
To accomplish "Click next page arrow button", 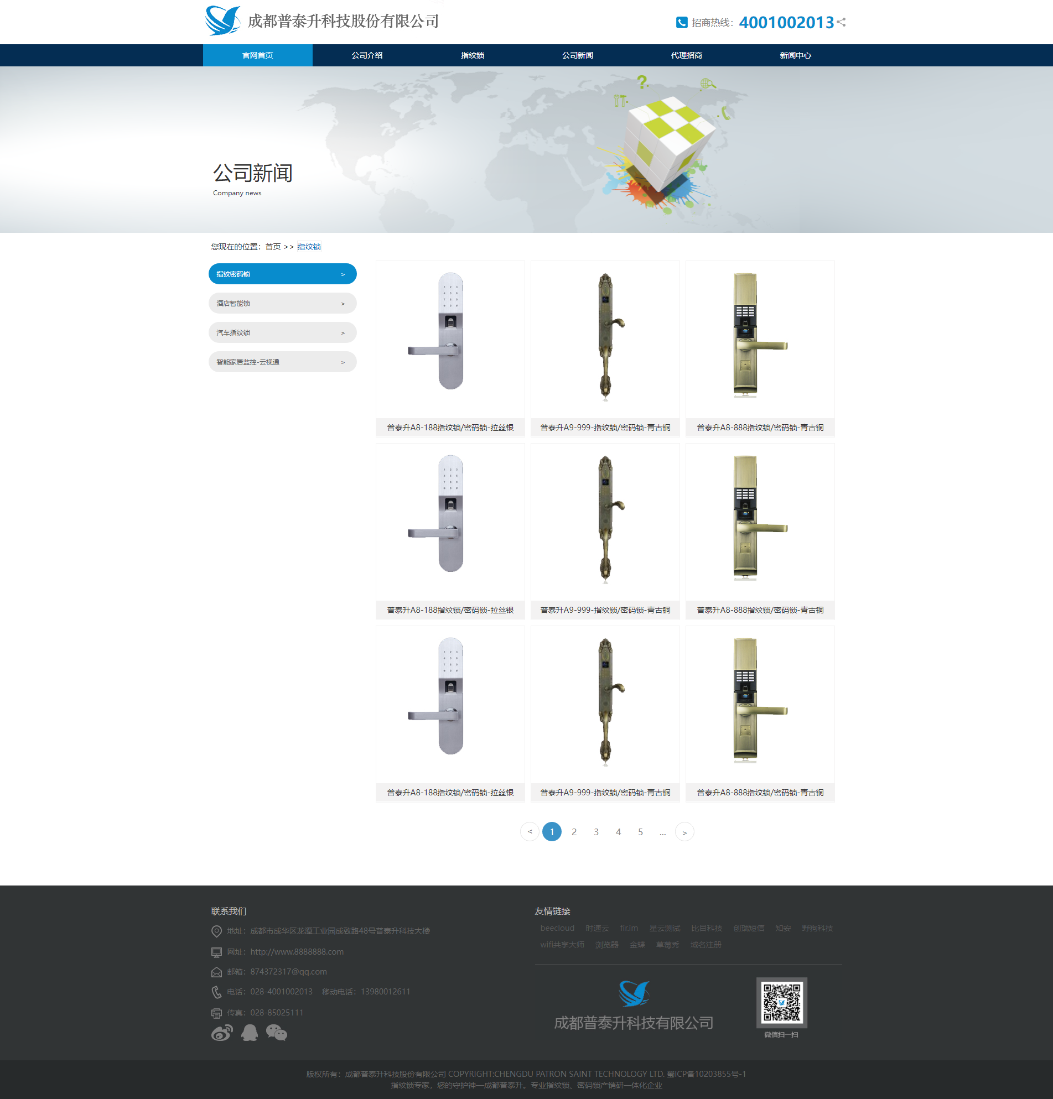I will click(684, 831).
